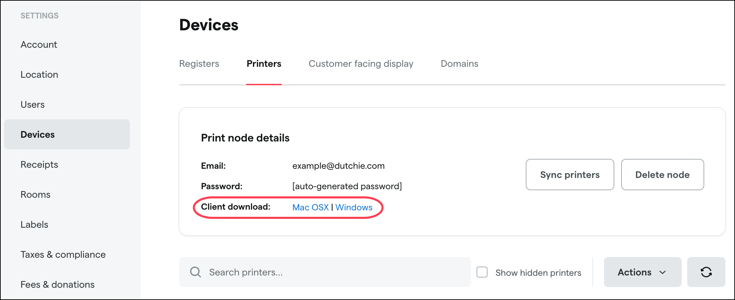Enable Show hidden printers
The width and height of the screenshot is (735, 300).
pos(482,272)
